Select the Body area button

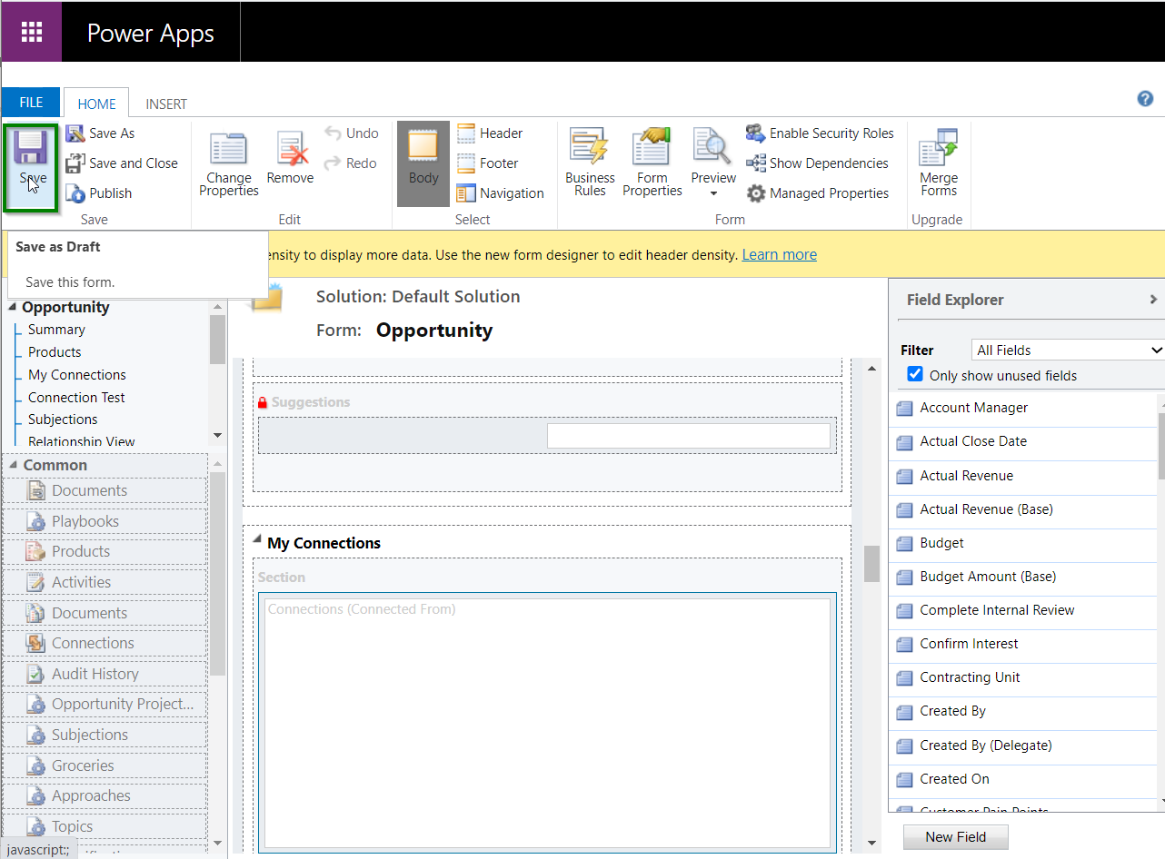click(423, 163)
